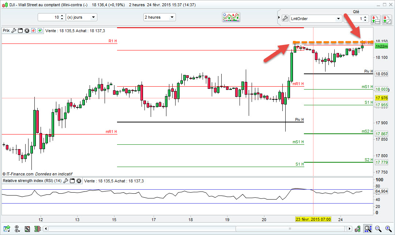Click the chart export share icon
This screenshot has height=235, width=395.
7,229
